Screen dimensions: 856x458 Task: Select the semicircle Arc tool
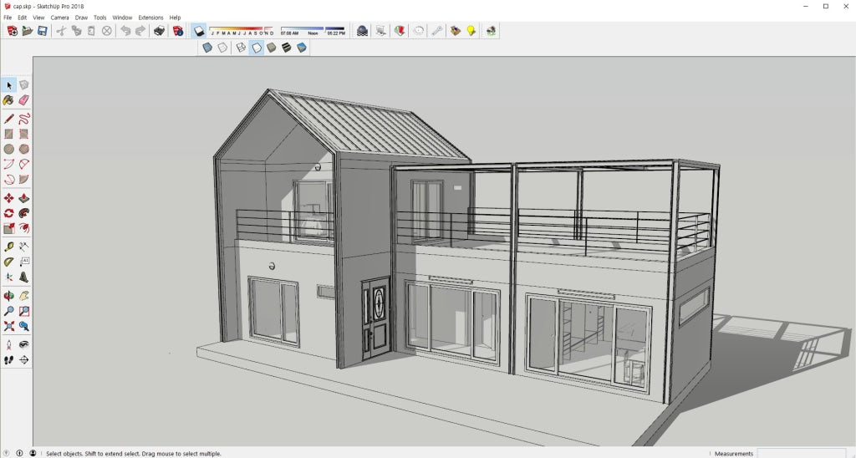click(x=24, y=165)
